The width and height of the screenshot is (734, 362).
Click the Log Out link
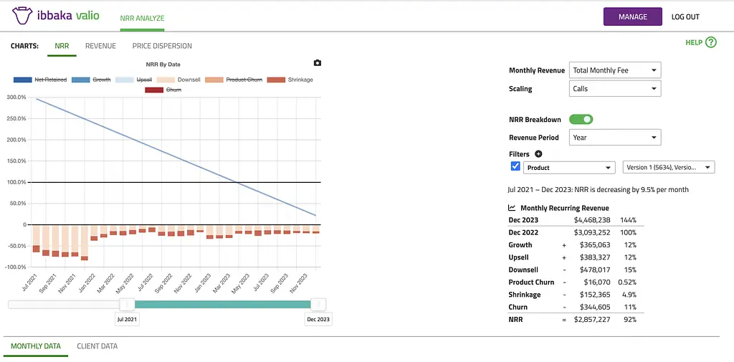point(685,16)
